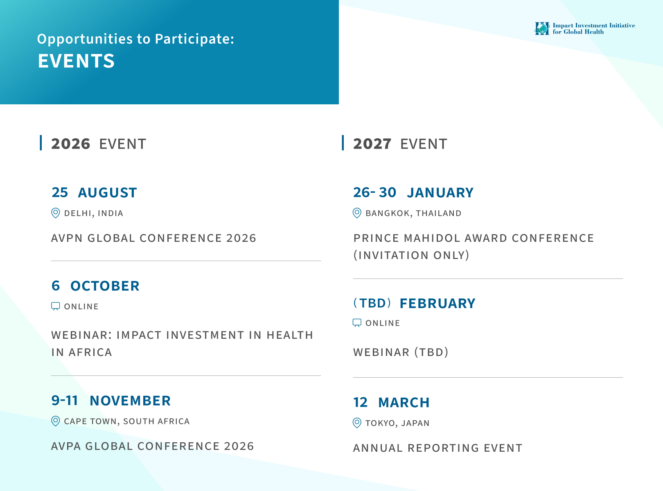
Task: Select the 2027 Event section heading
Action: (x=400, y=144)
